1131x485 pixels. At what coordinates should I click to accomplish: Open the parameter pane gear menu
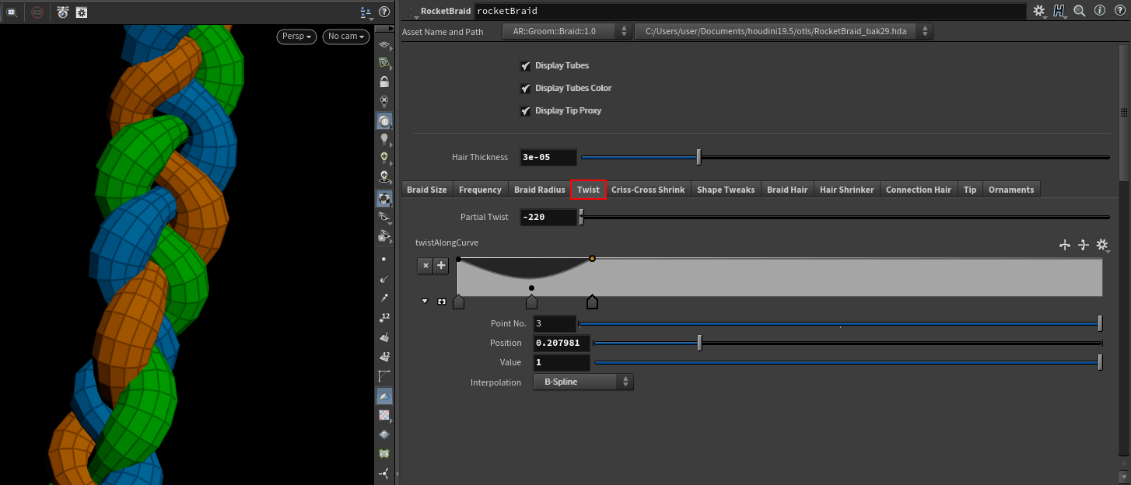(x=1040, y=11)
